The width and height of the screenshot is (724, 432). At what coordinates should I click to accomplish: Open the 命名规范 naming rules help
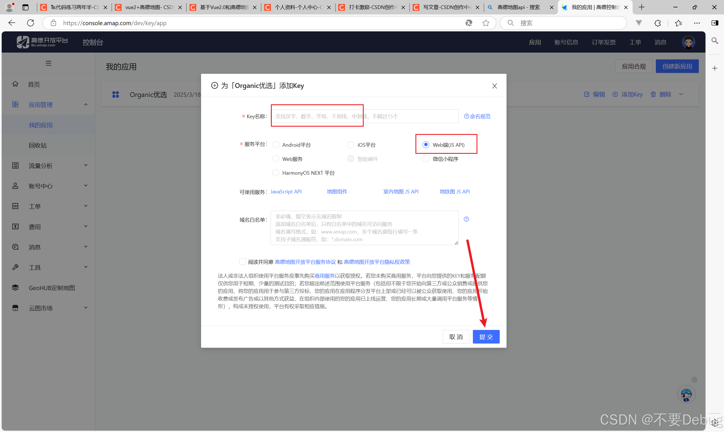pos(477,116)
